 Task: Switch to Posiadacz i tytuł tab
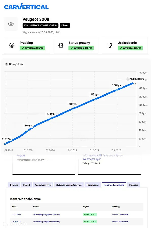coord(43,185)
